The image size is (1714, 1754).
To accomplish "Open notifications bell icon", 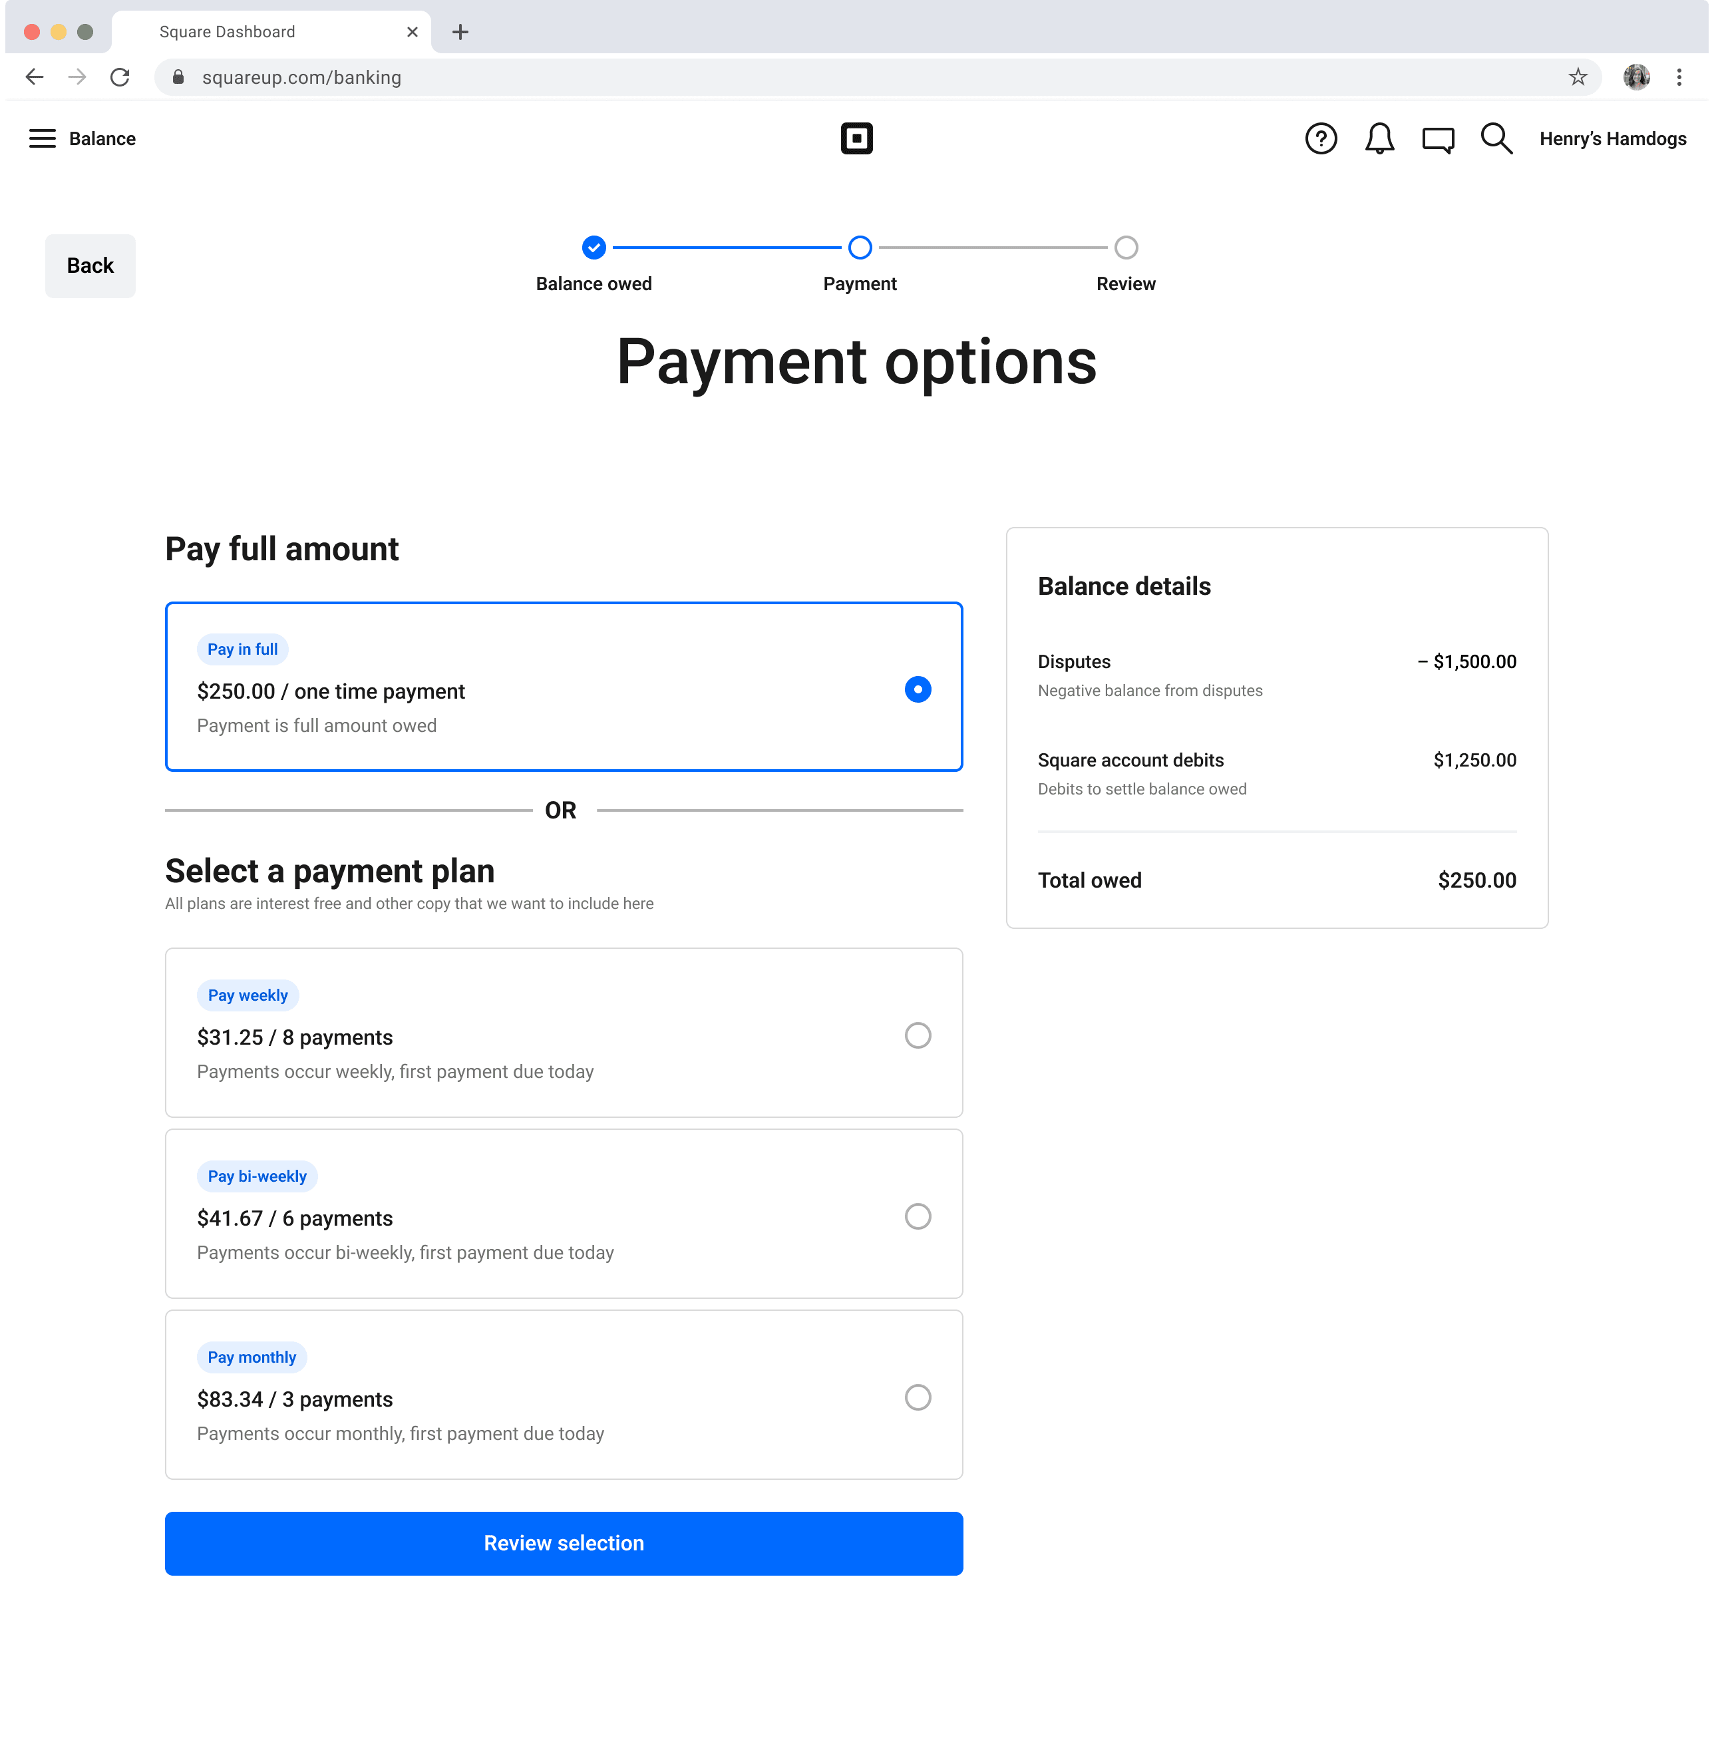I will coord(1379,138).
